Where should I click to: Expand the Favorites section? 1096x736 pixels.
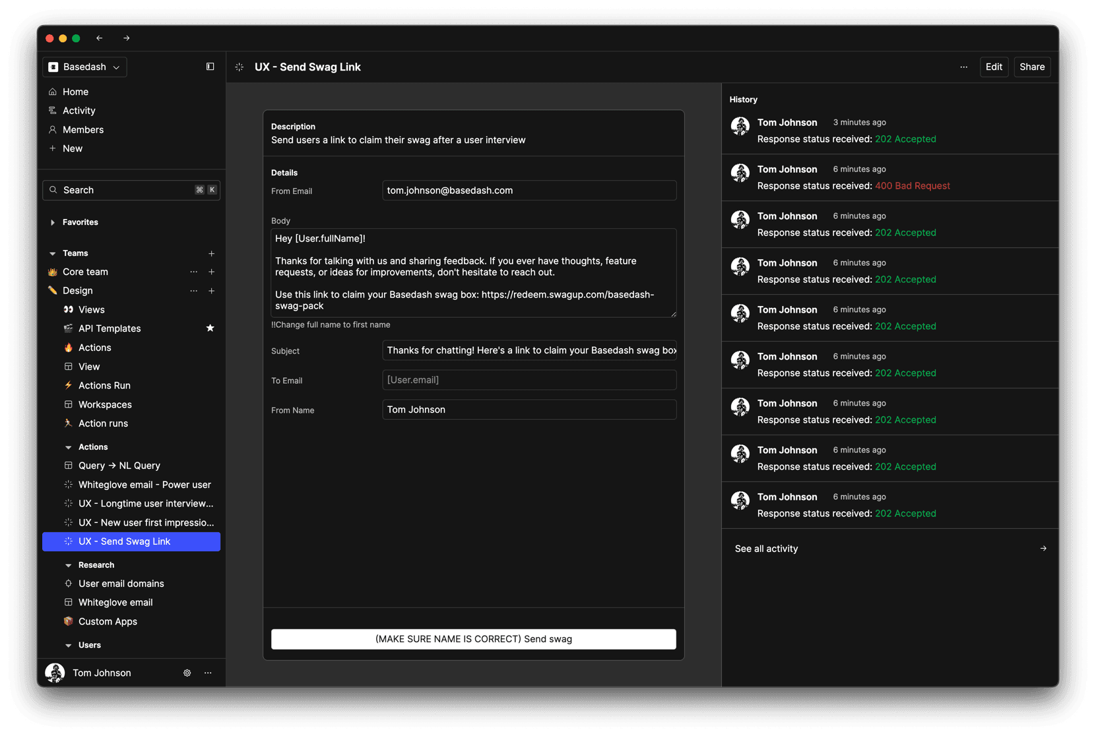[x=53, y=222]
